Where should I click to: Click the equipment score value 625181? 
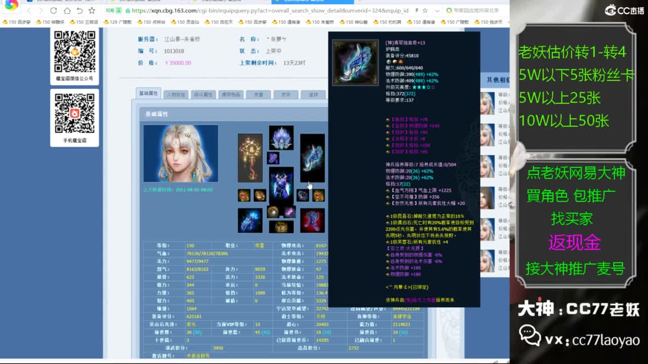pos(194,316)
